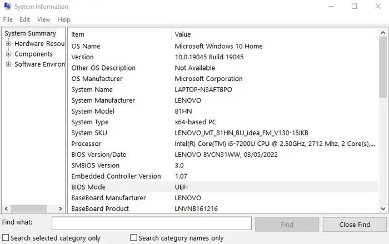Click the System Information app icon in title bar

point(6,7)
